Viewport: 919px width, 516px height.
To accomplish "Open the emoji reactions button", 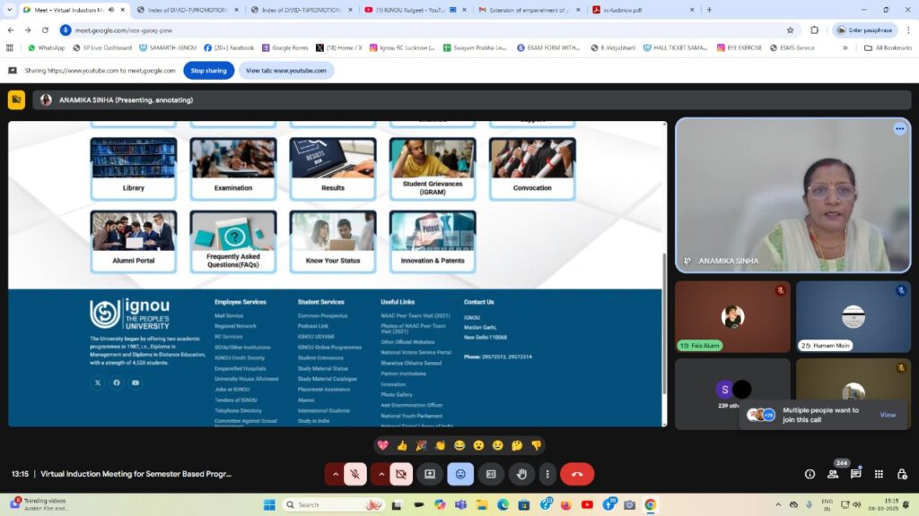I will (460, 474).
